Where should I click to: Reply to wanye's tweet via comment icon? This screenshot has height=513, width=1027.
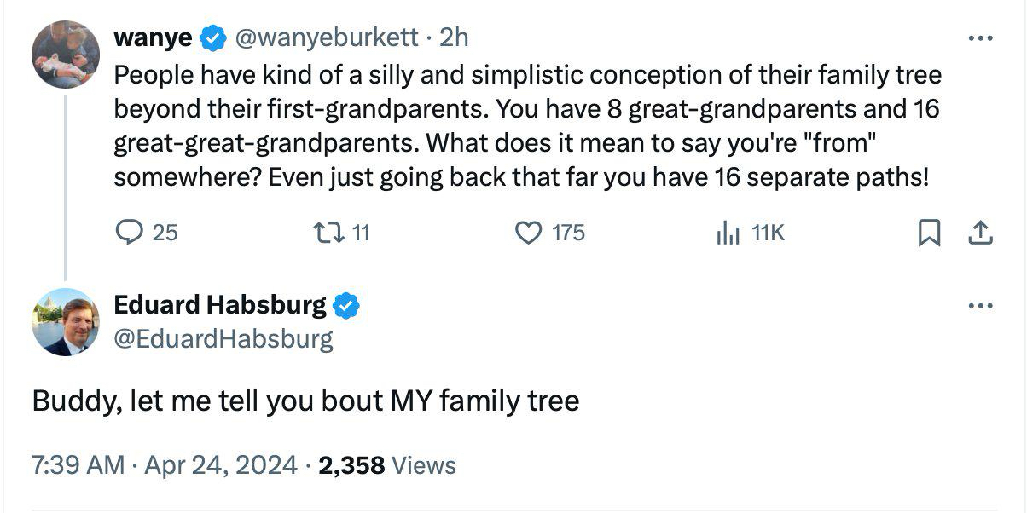(x=129, y=232)
